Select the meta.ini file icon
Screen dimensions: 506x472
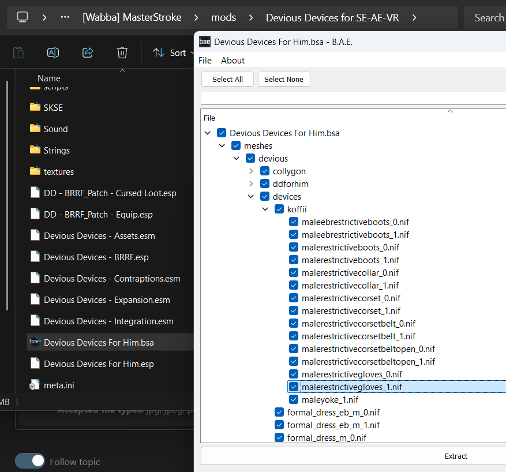[x=35, y=385]
